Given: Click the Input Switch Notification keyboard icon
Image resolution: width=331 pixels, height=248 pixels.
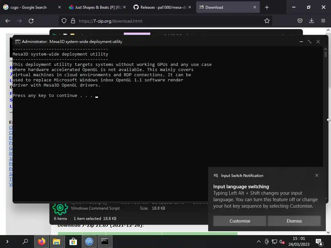Looking at the screenshot, I should [x=216, y=176].
